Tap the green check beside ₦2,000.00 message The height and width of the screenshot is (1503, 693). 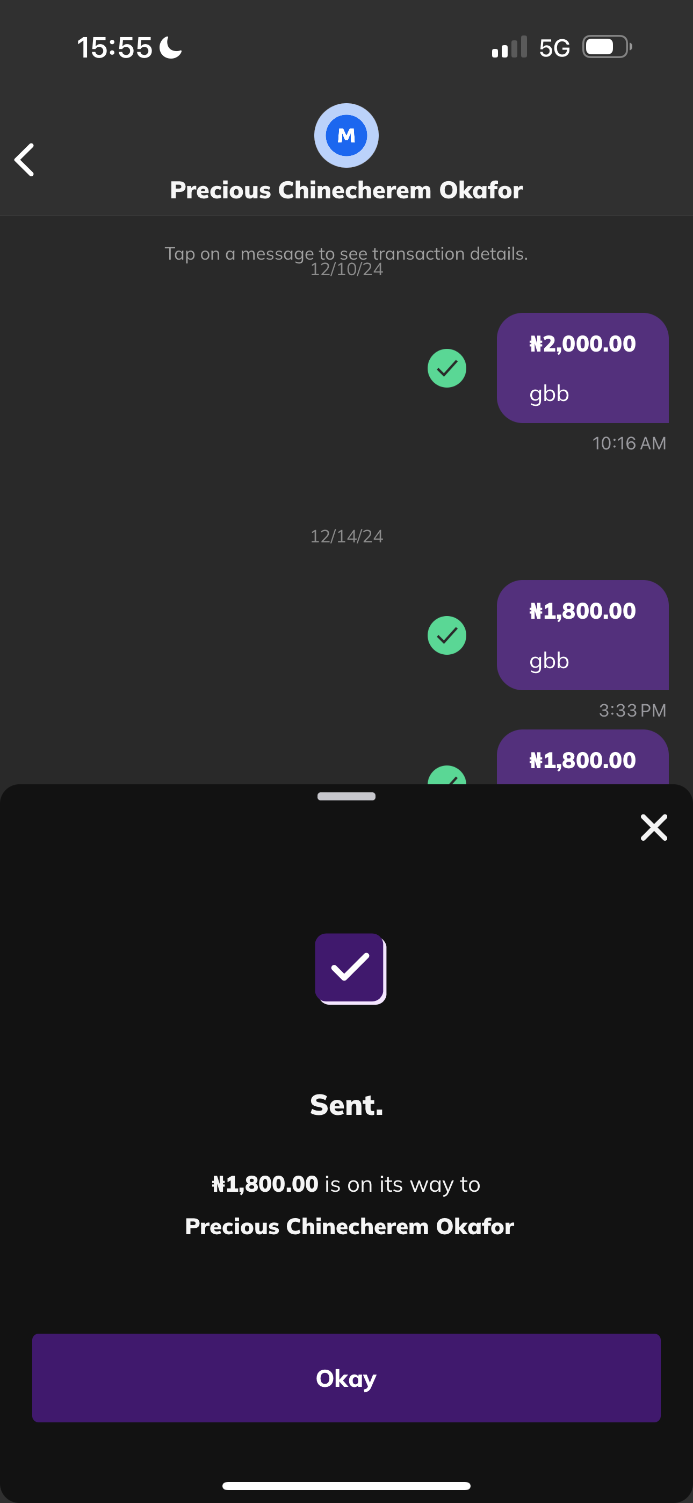(x=447, y=368)
